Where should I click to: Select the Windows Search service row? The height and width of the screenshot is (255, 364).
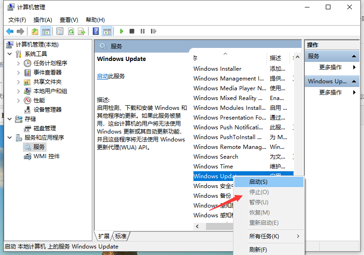pyautogui.click(x=216, y=157)
